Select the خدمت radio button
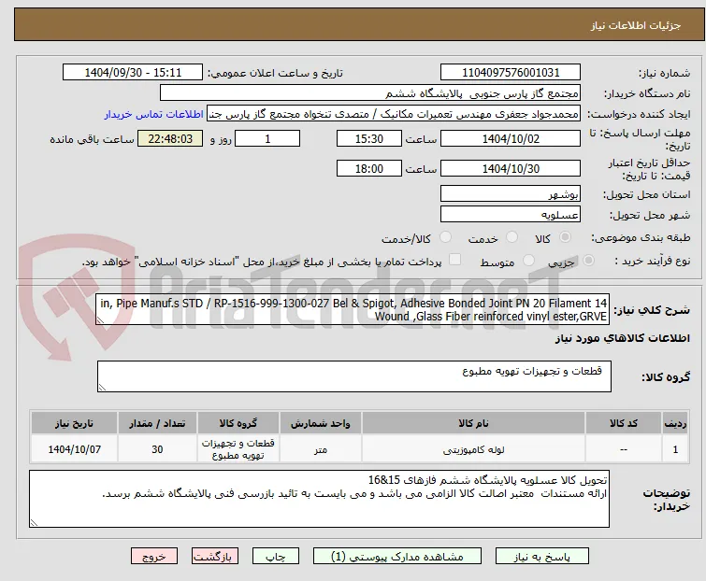Viewport: 706px width, 581px height. 511,237
